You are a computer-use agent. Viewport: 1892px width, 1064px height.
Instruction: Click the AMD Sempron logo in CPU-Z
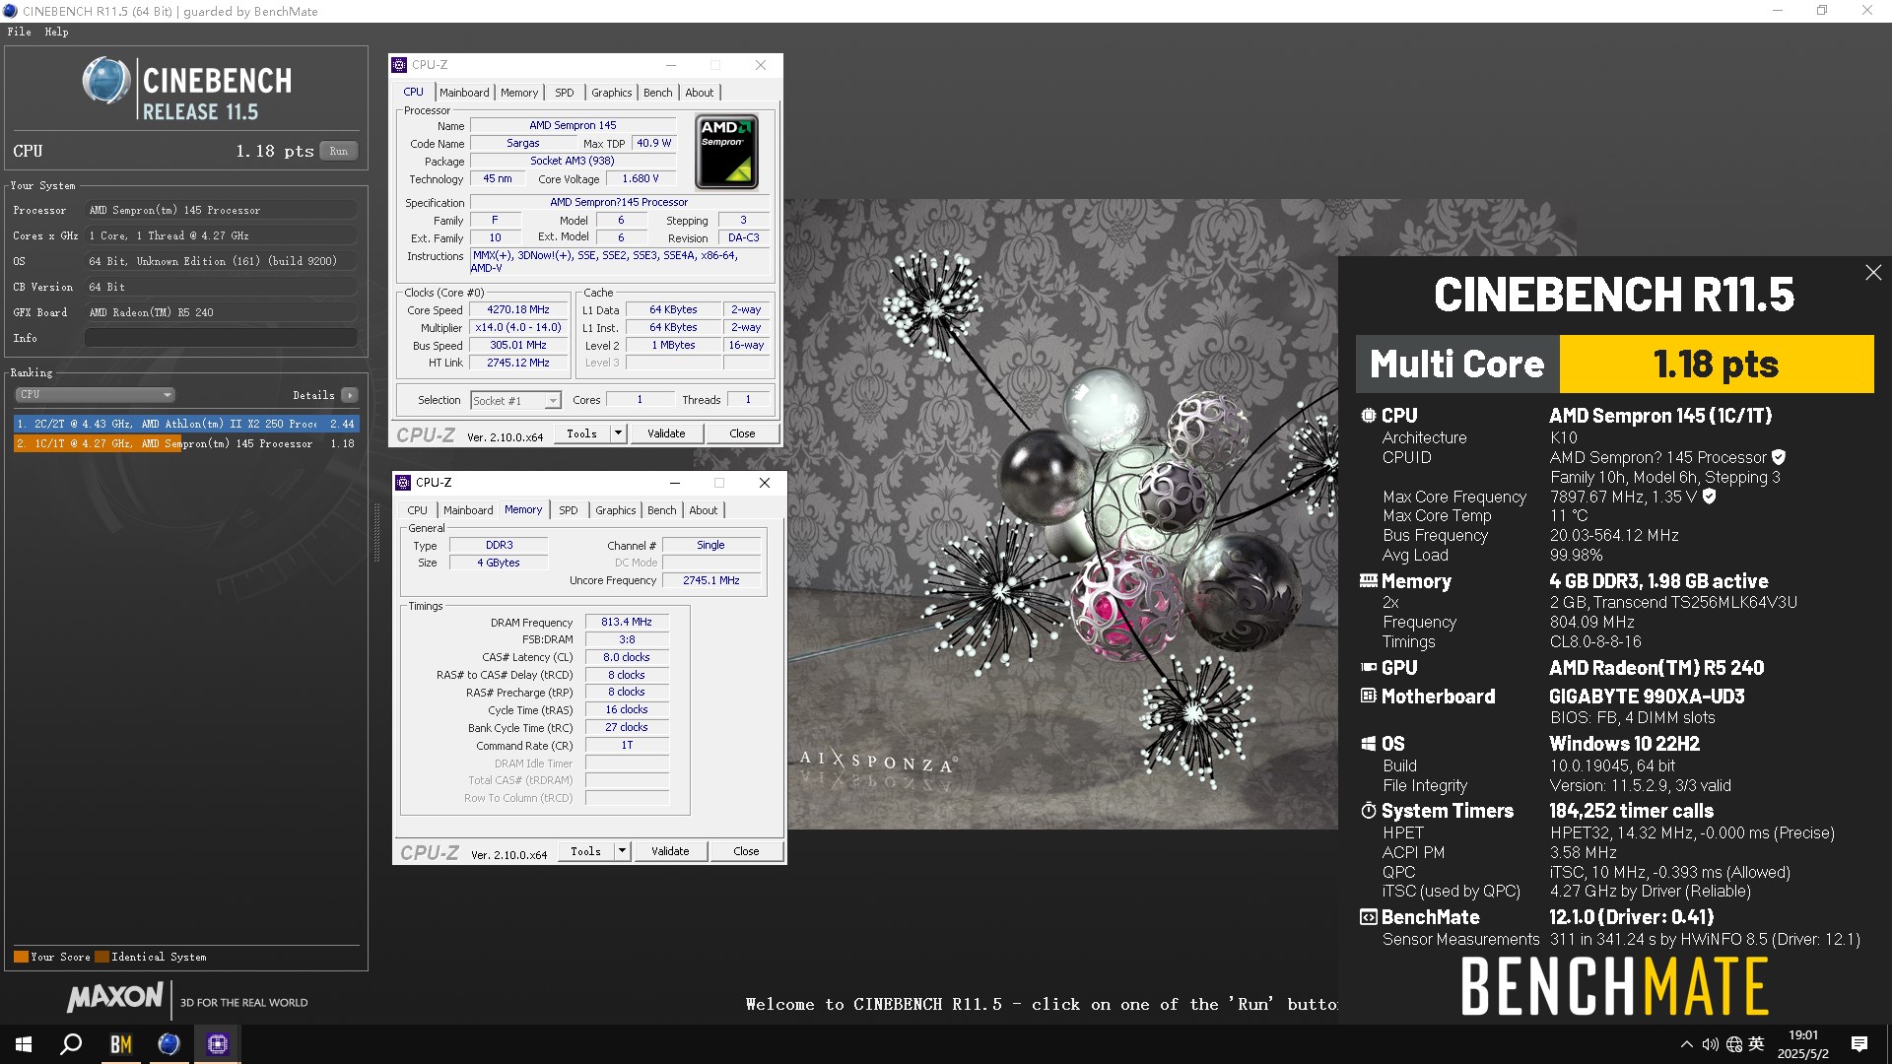point(726,152)
